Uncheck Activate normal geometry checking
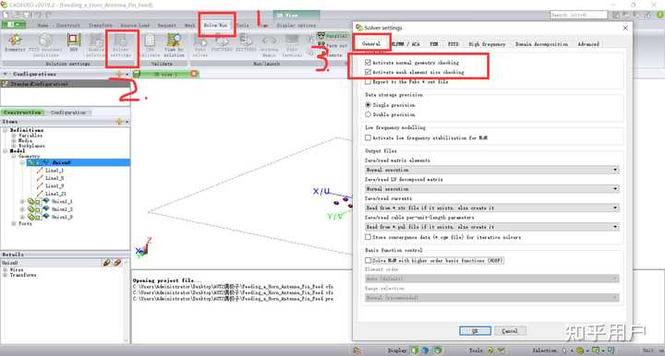This screenshot has height=356, width=665. (x=368, y=62)
